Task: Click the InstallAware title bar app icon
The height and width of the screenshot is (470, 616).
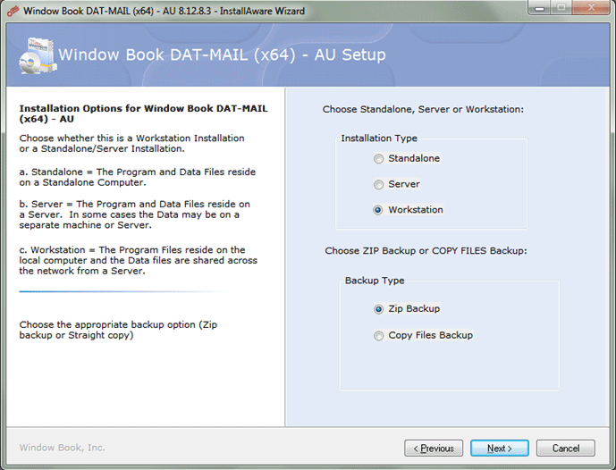Action: 13,11
